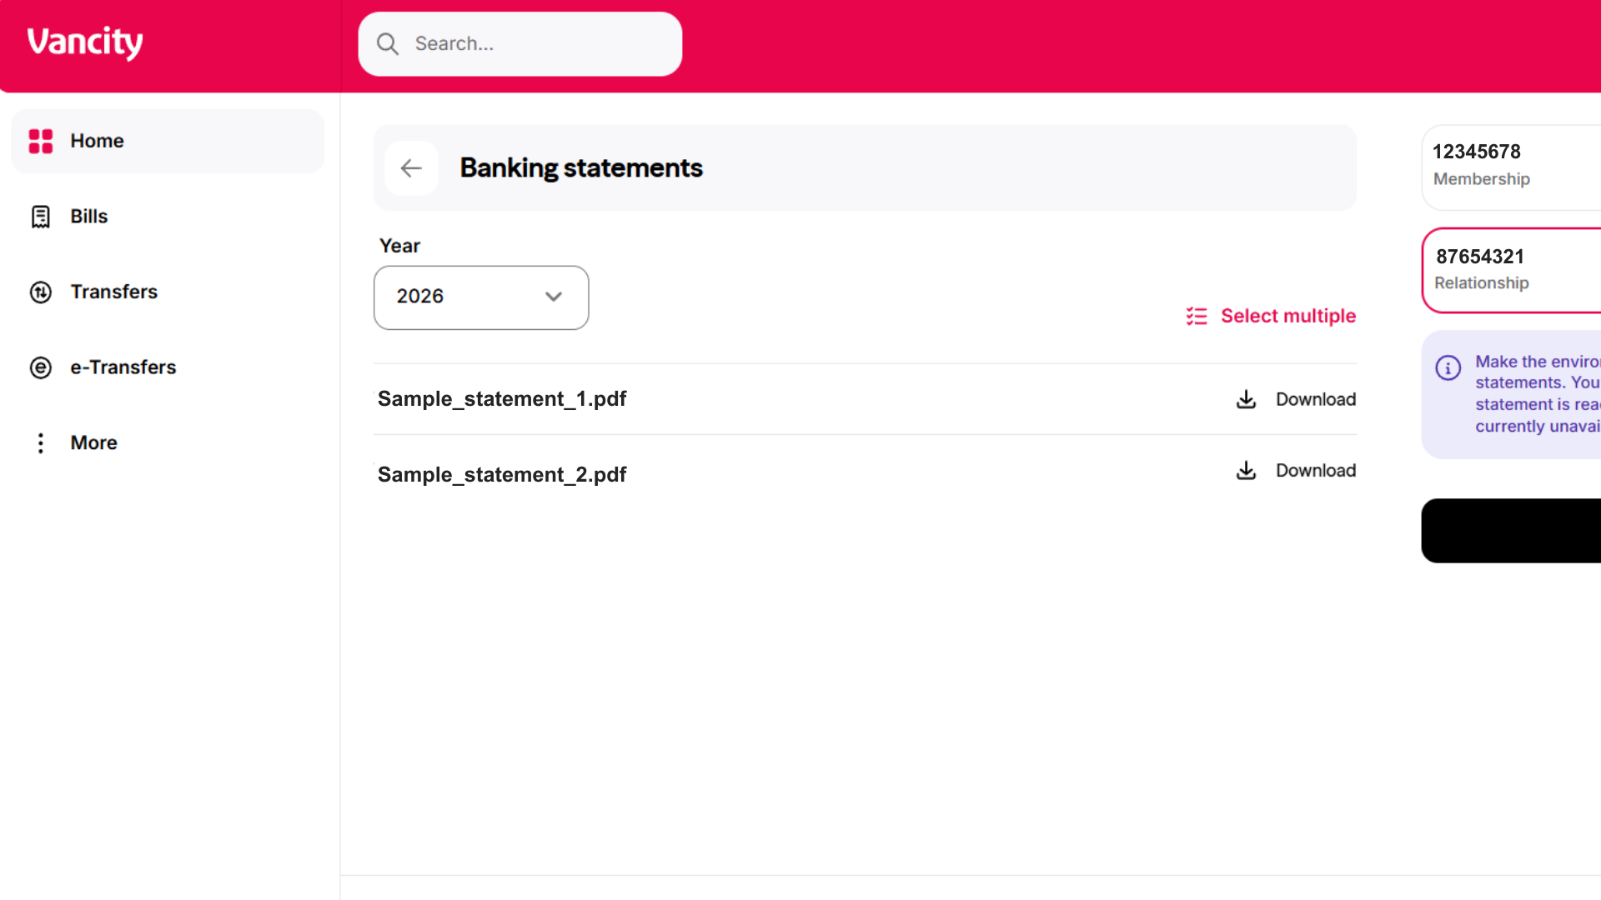Open Sample_statement_2.pdf file name
The width and height of the screenshot is (1601, 900).
[x=502, y=475]
